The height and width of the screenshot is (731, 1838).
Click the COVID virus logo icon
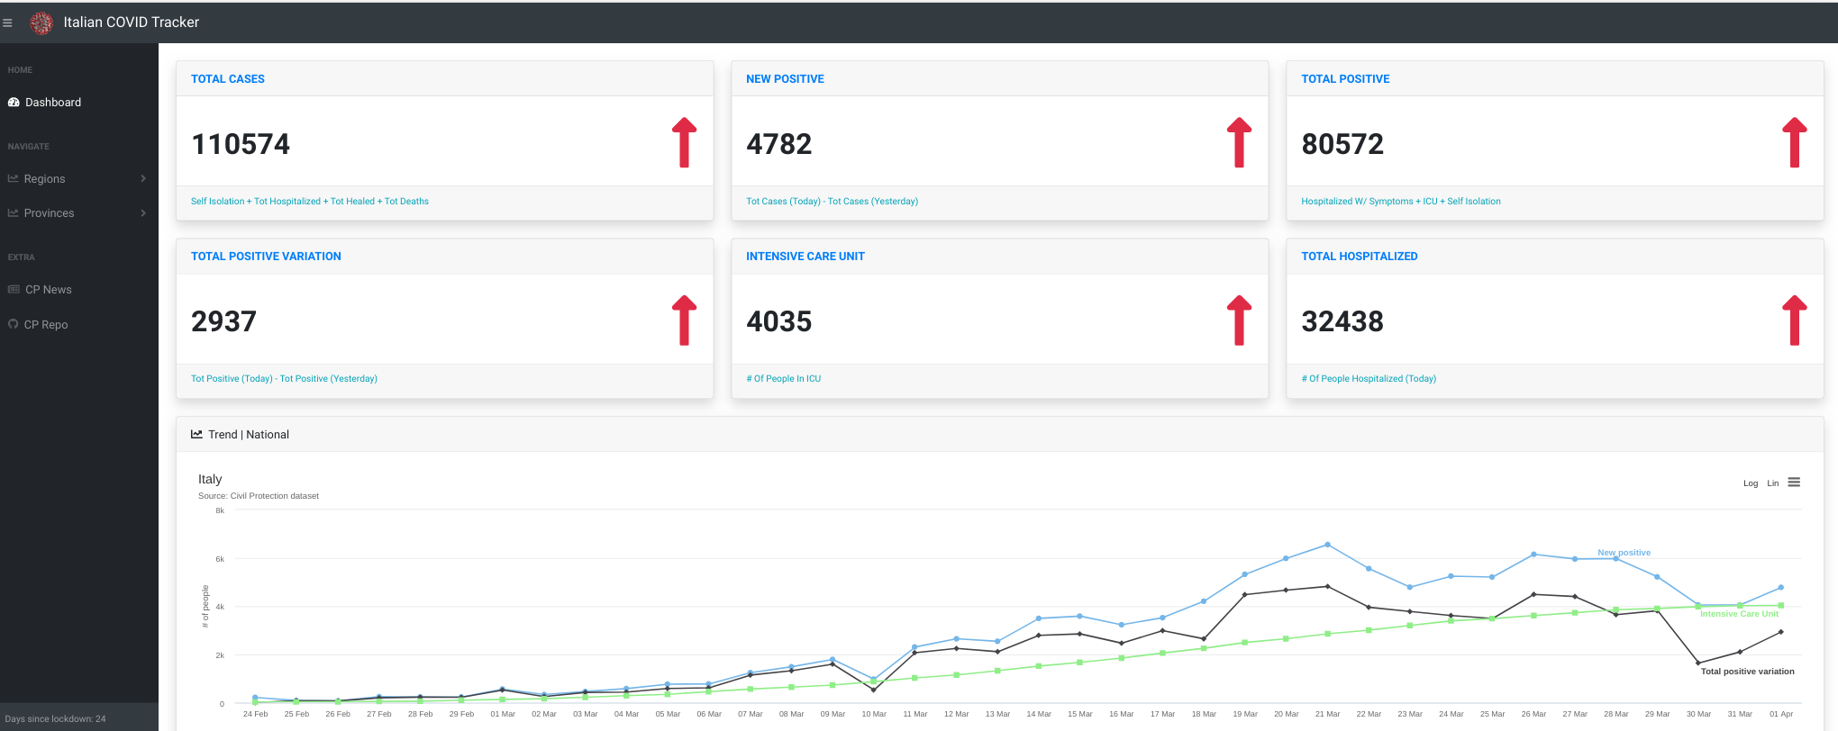41,23
